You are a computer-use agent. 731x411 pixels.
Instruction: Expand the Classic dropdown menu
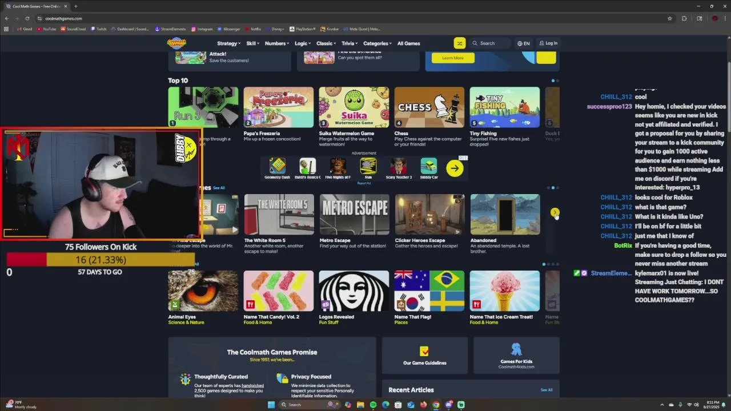click(326, 43)
